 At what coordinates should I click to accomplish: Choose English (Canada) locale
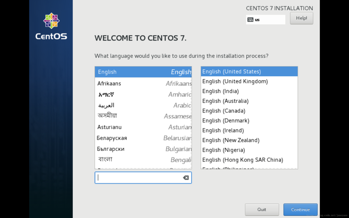(x=249, y=111)
